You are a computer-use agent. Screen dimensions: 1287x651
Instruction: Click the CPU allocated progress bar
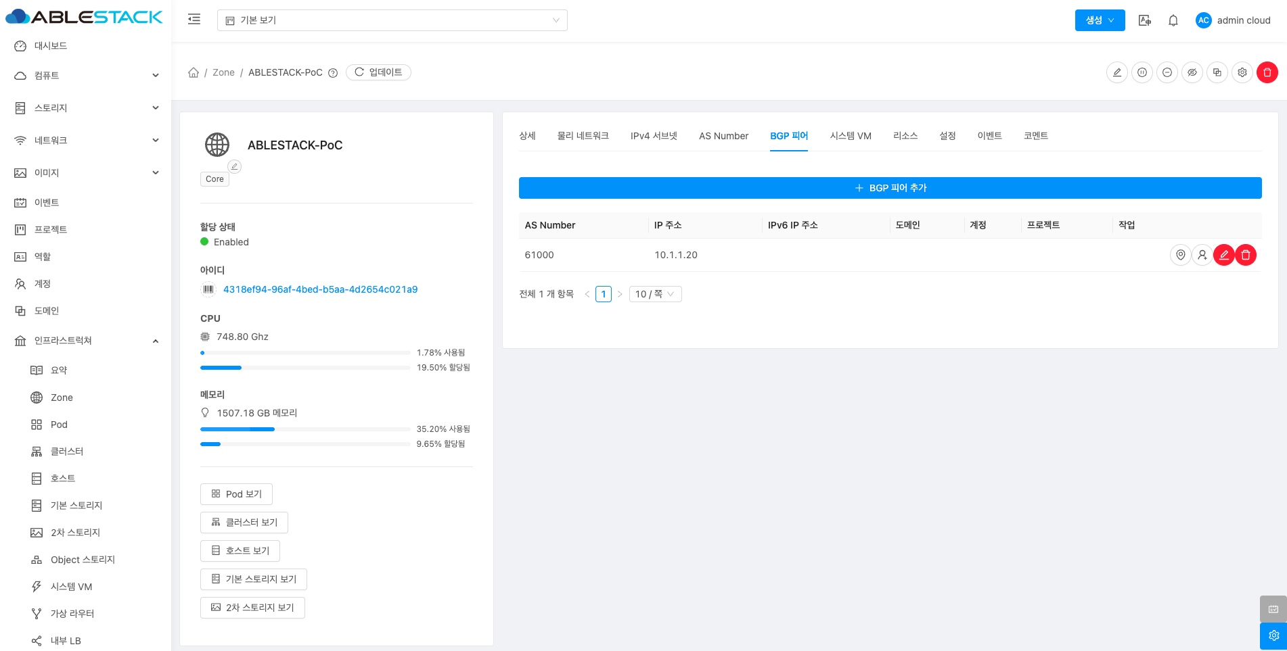tap(305, 368)
